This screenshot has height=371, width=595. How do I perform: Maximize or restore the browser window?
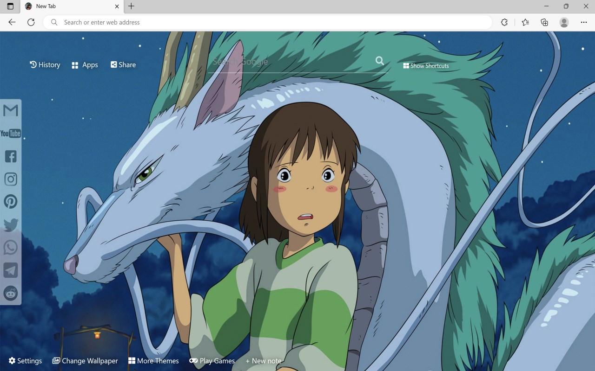coord(566,6)
